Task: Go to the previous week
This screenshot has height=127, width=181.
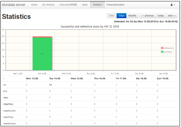Action: pos(148,16)
